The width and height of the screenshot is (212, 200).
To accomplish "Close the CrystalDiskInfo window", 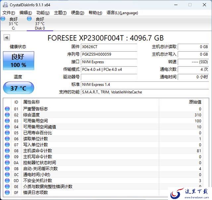I will [204, 5].
